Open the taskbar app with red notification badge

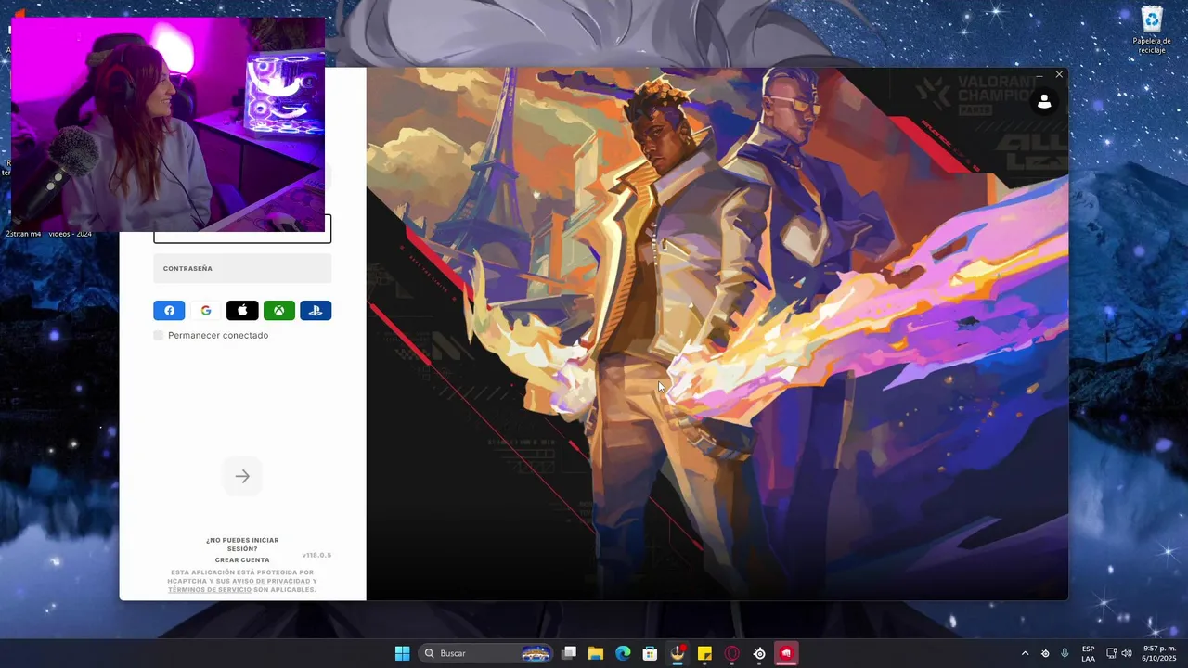(x=678, y=653)
